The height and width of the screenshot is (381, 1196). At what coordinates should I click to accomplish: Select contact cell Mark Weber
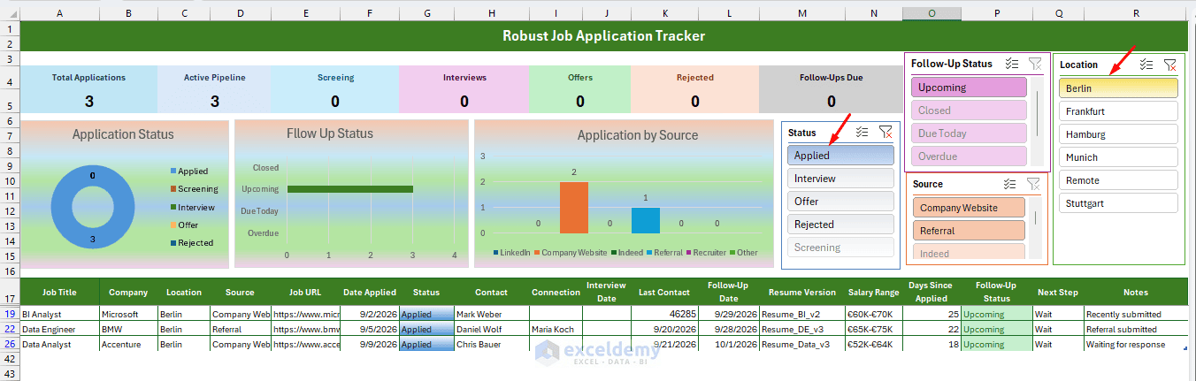(x=491, y=314)
